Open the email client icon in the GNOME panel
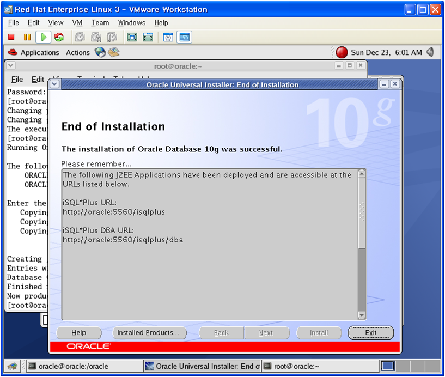The width and height of the screenshot is (445, 377). coord(114,52)
